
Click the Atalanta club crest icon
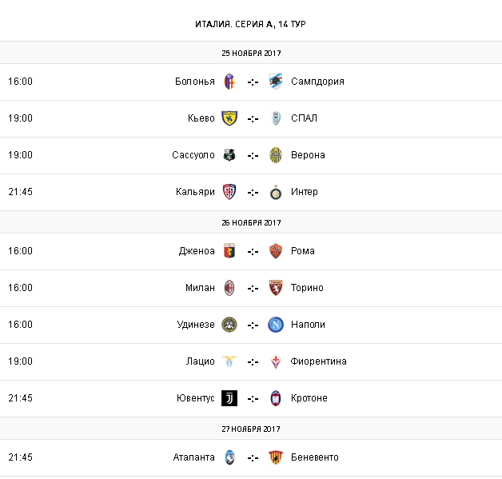(x=229, y=457)
